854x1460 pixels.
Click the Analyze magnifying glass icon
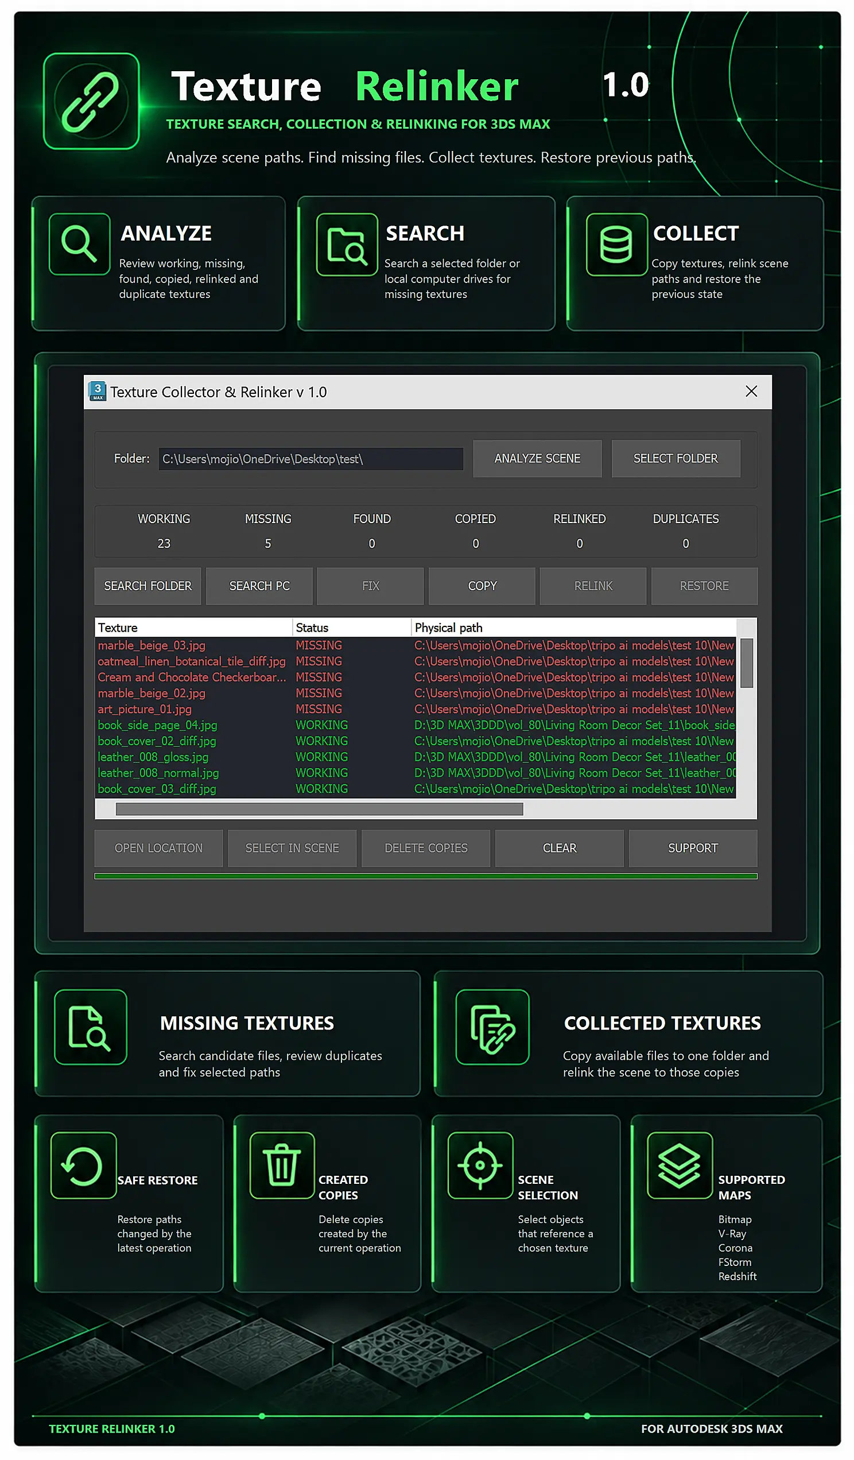click(79, 244)
